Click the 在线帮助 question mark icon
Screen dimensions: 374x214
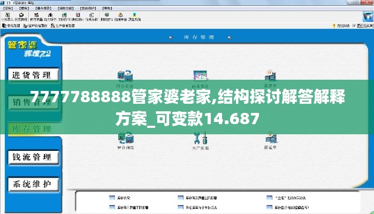coord(334,26)
